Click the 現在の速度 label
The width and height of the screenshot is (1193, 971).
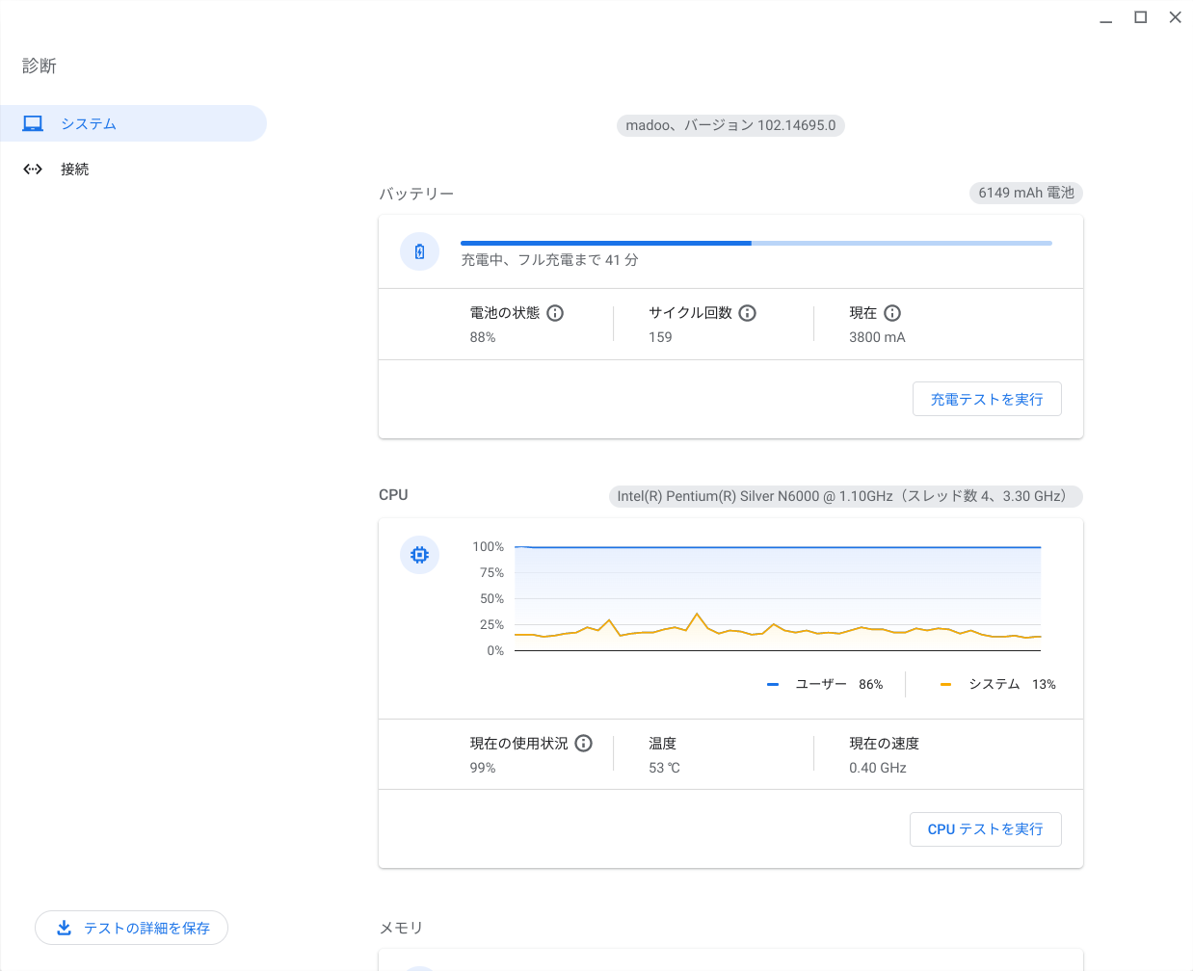[885, 744]
